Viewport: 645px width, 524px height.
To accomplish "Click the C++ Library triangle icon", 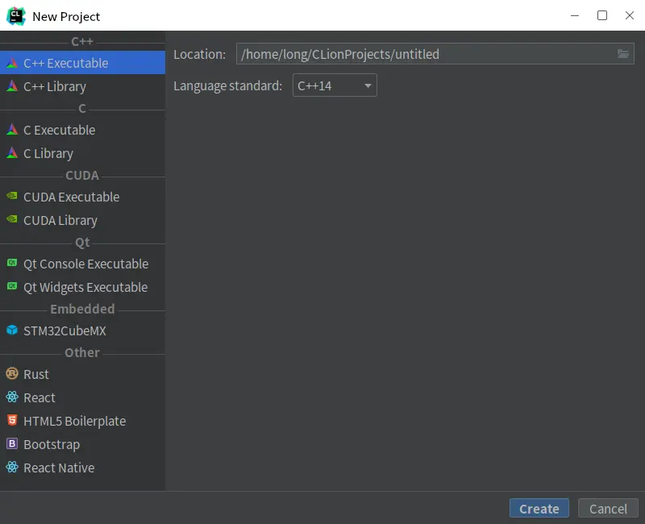I will click(x=12, y=86).
